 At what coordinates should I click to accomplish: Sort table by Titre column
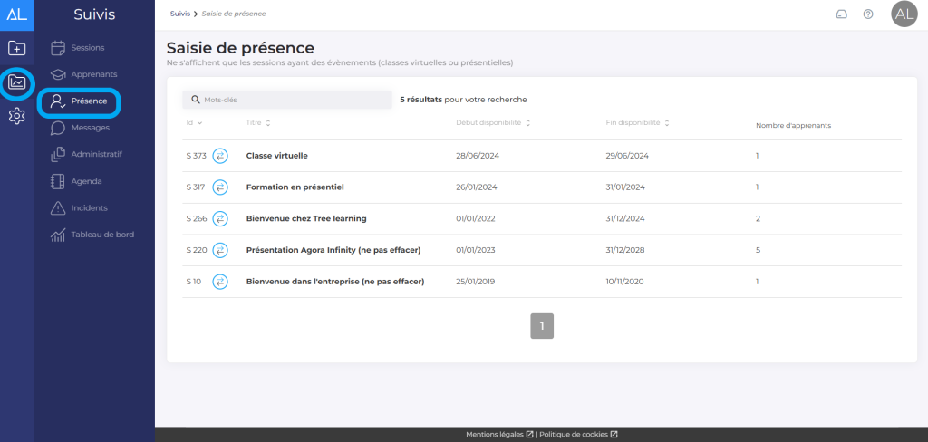point(268,123)
